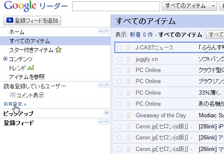Click the yellow star next to スター付きアイテム
Screen dimensions: 224x154
58,50
